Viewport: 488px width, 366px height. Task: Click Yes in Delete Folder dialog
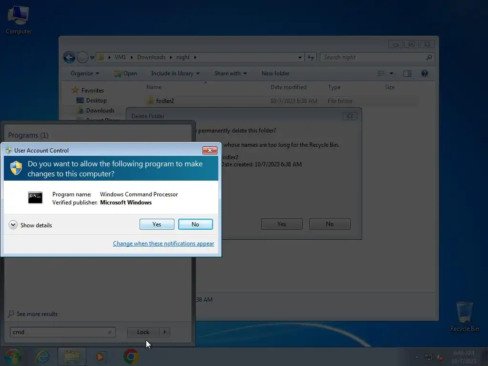282,224
